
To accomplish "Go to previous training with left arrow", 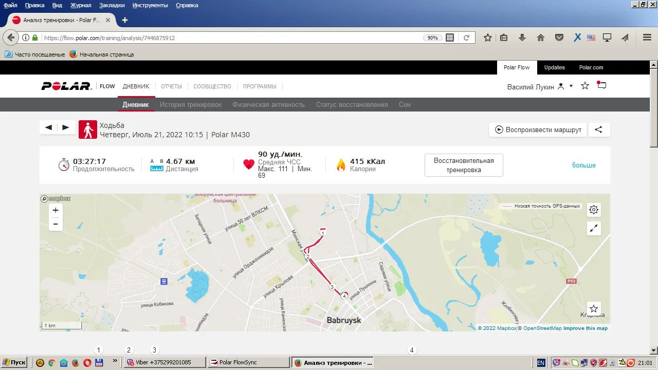I will click(49, 127).
